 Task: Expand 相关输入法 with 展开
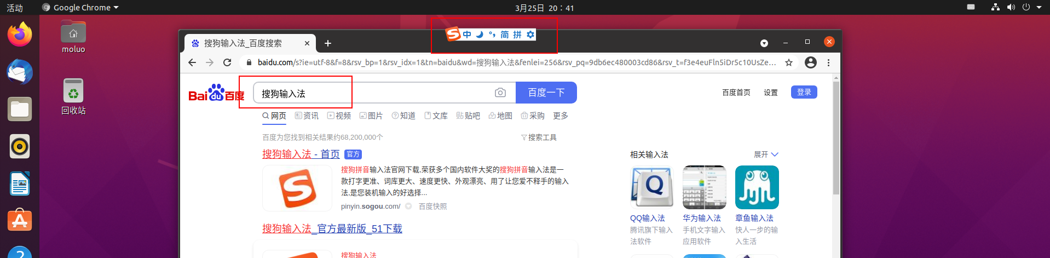766,154
